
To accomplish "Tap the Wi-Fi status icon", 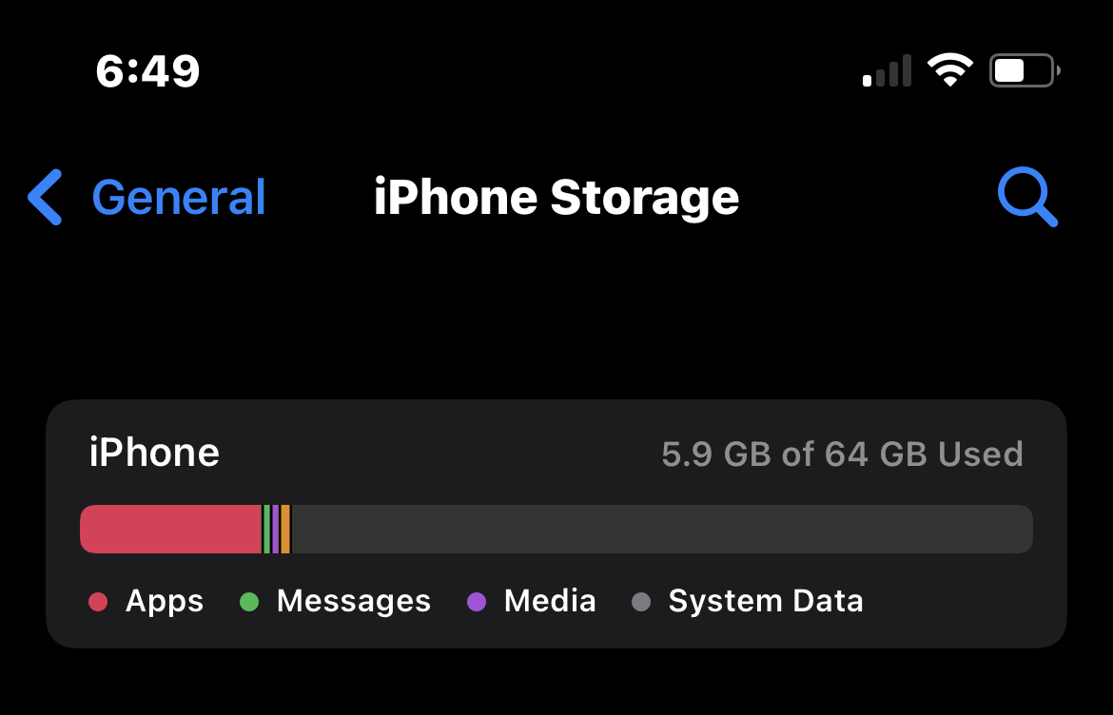I will pyautogui.click(x=949, y=70).
